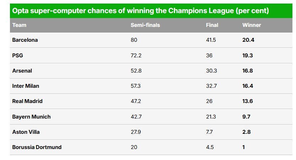Select Aston Villa's winner value 2.8
The width and height of the screenshot is (296, 160).
(x=247, y=132)
